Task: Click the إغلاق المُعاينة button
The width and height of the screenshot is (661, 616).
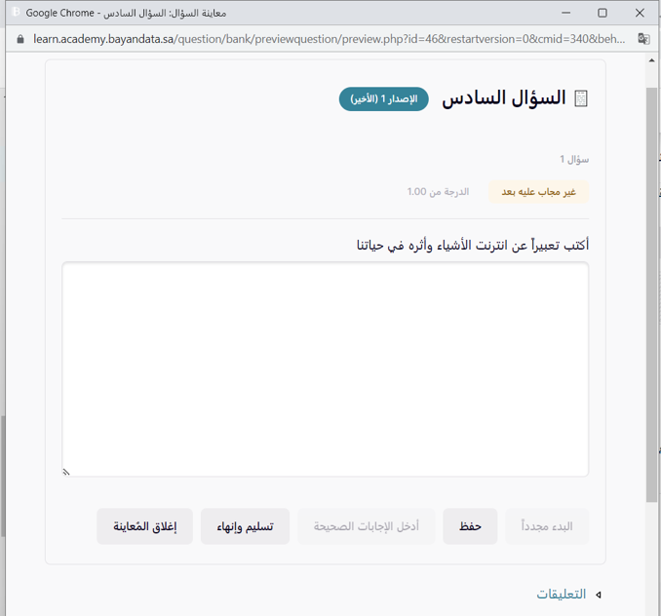Action: click(144, 526)
